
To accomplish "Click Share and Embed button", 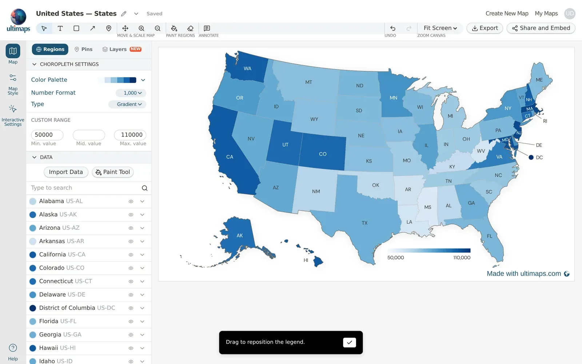I will [x=541, y=28].
